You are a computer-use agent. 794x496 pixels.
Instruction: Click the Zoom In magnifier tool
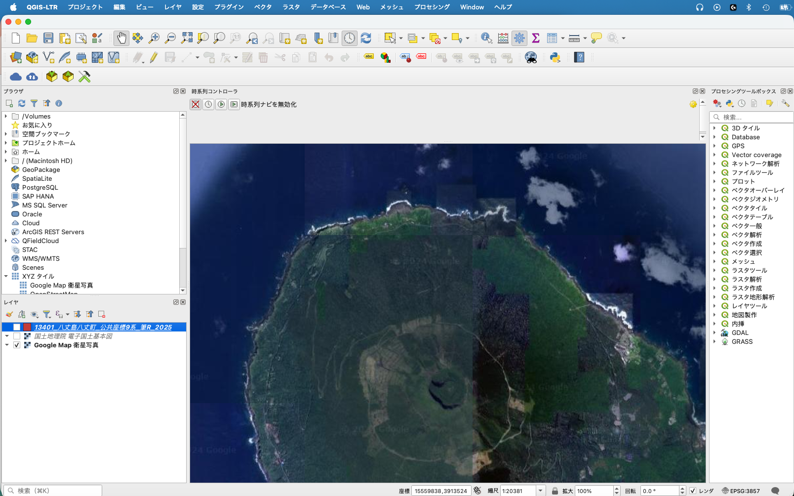(x=154, y=38)
